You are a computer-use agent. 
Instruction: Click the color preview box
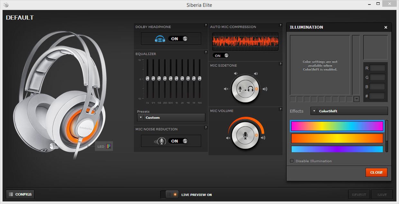point(376,47)
